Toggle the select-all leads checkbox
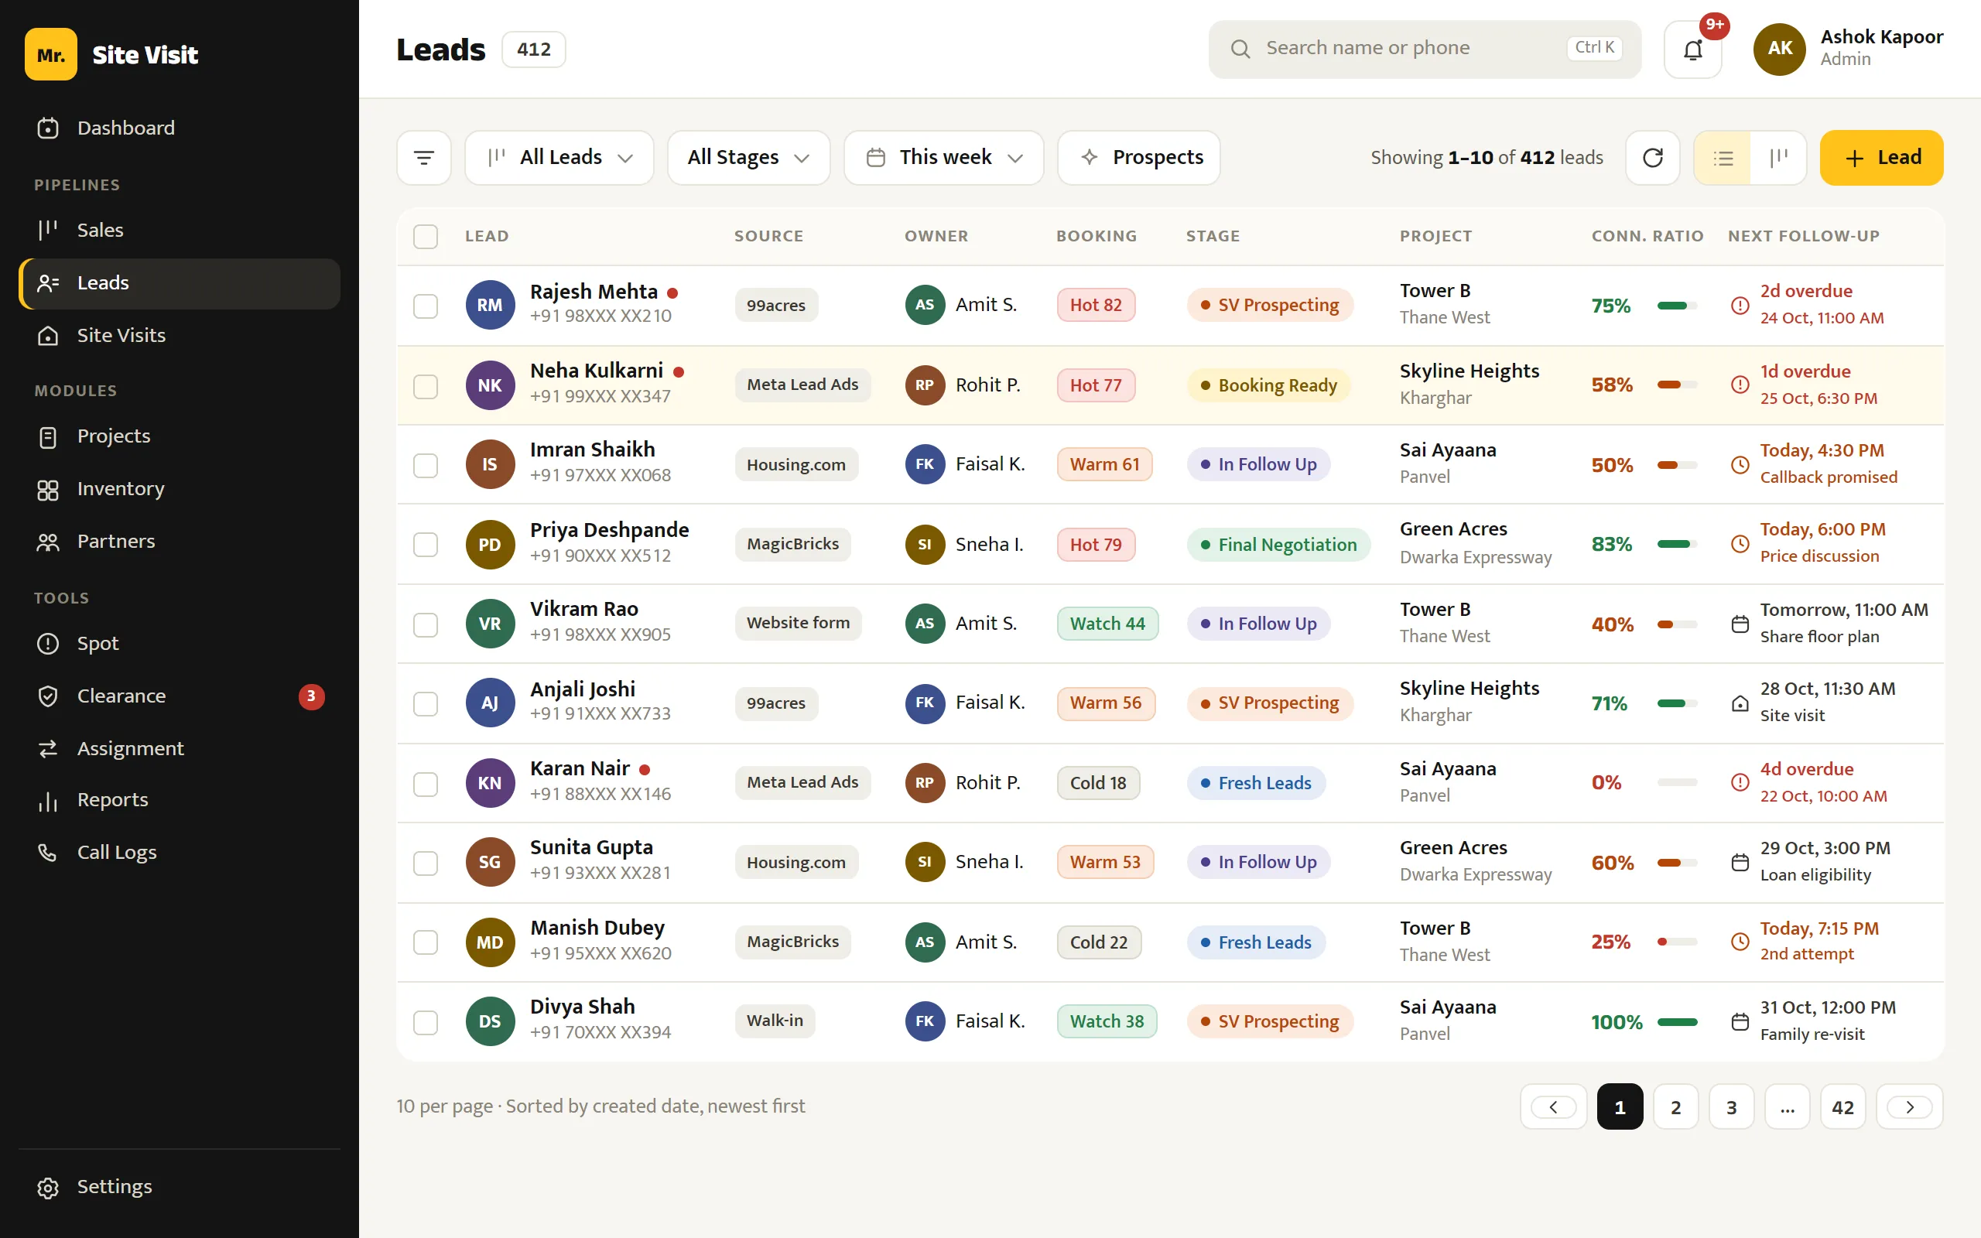The image size is (1981, 1238). (x=426, y=237)
